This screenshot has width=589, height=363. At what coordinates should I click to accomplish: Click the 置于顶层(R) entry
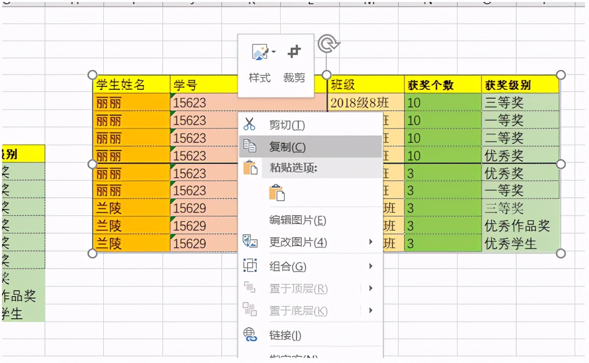coord(310,288)
